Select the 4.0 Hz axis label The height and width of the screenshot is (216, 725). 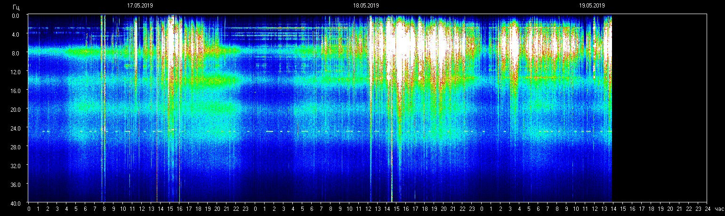(x=16, y=34)
